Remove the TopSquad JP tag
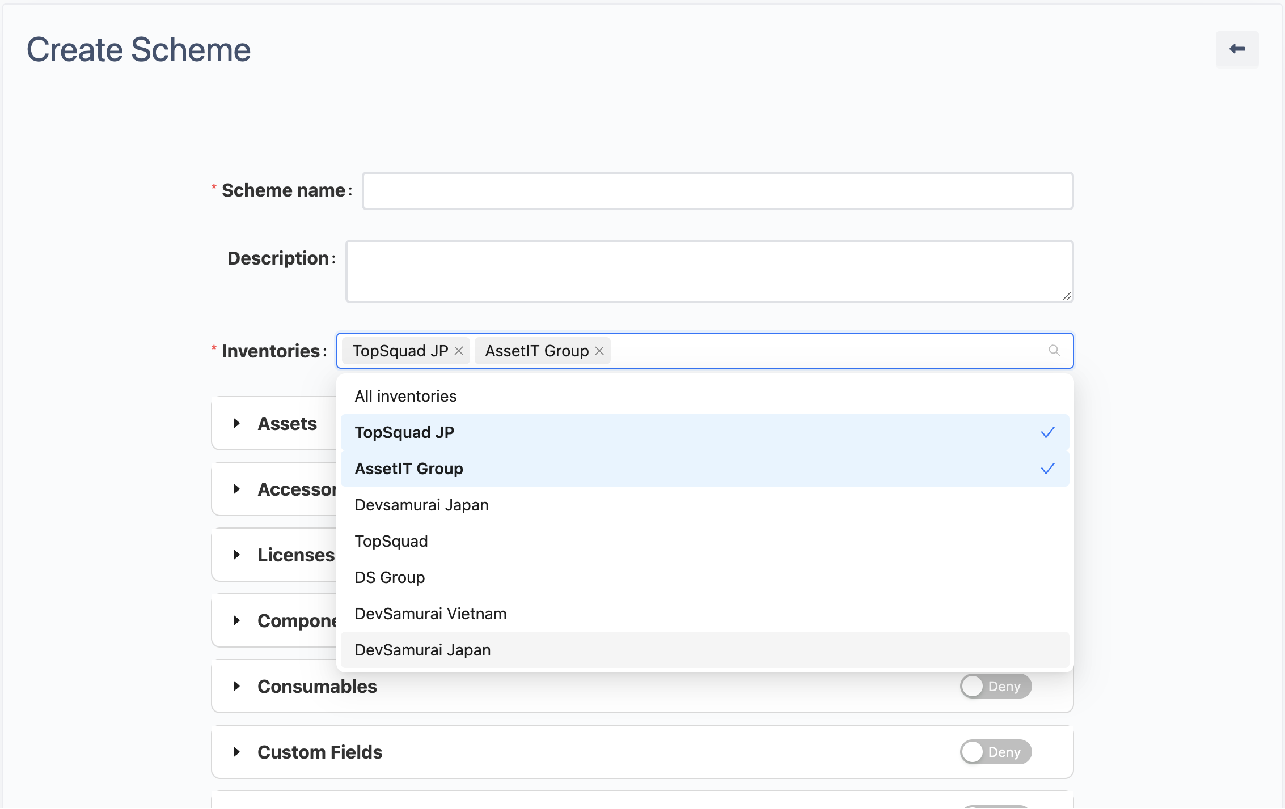The width and height of the screenshot is (1285, 809). (459, 351)
